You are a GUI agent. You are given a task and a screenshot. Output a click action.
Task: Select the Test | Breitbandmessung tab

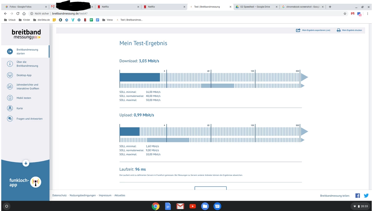click(x=211, y=7)
